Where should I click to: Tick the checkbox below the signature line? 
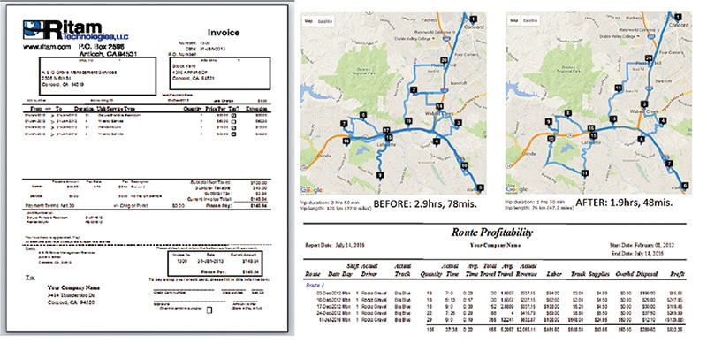click(x=209, y=310)
